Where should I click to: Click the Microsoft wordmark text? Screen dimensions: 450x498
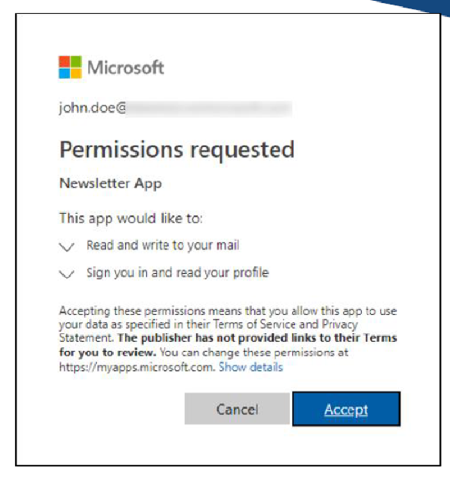click(125, 67)
